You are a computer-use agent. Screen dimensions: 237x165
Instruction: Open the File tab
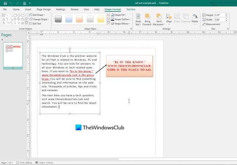pyautogui.click(x=5, y=9)
